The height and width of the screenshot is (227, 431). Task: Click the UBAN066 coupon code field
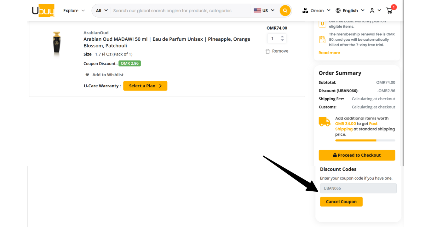pos(358,188)
